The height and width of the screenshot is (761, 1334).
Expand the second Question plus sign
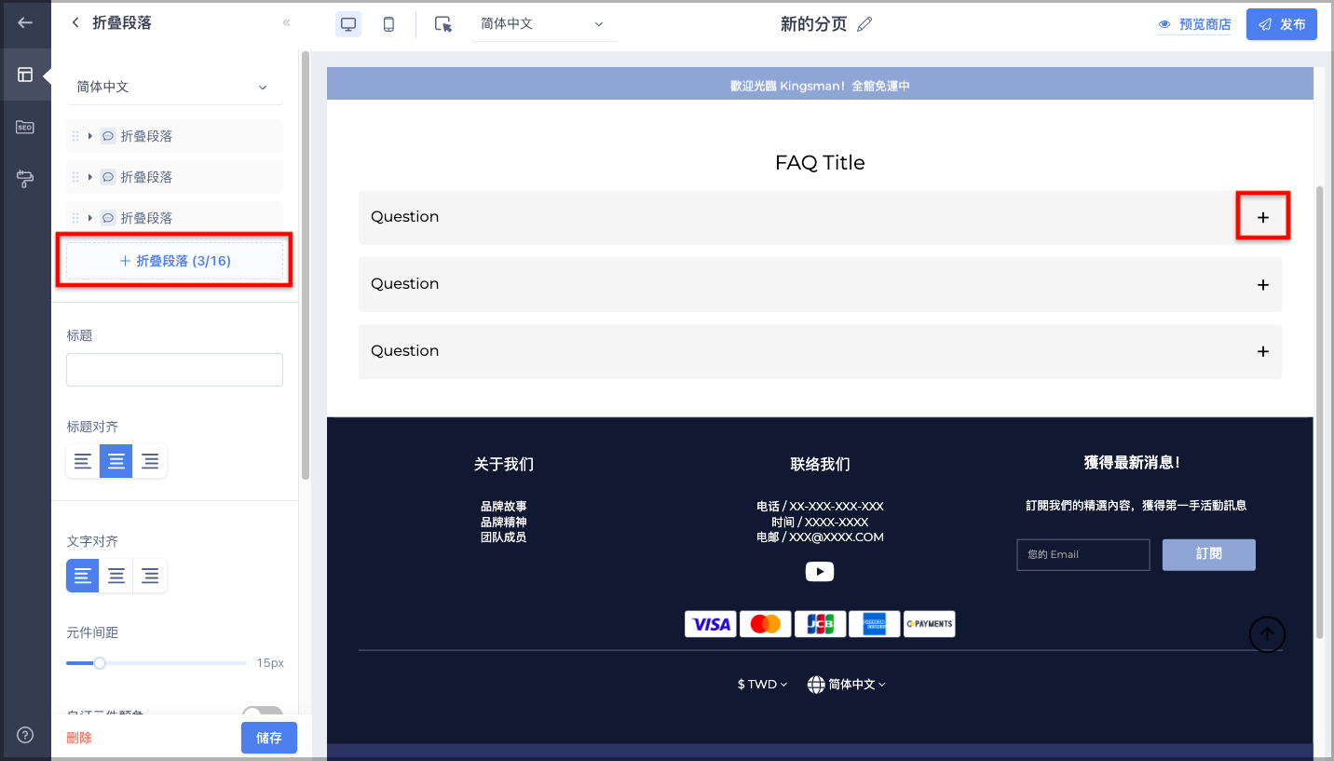tap(1263, 284)
